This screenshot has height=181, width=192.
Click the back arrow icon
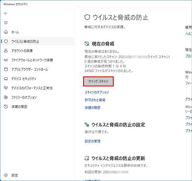point(6,13)
